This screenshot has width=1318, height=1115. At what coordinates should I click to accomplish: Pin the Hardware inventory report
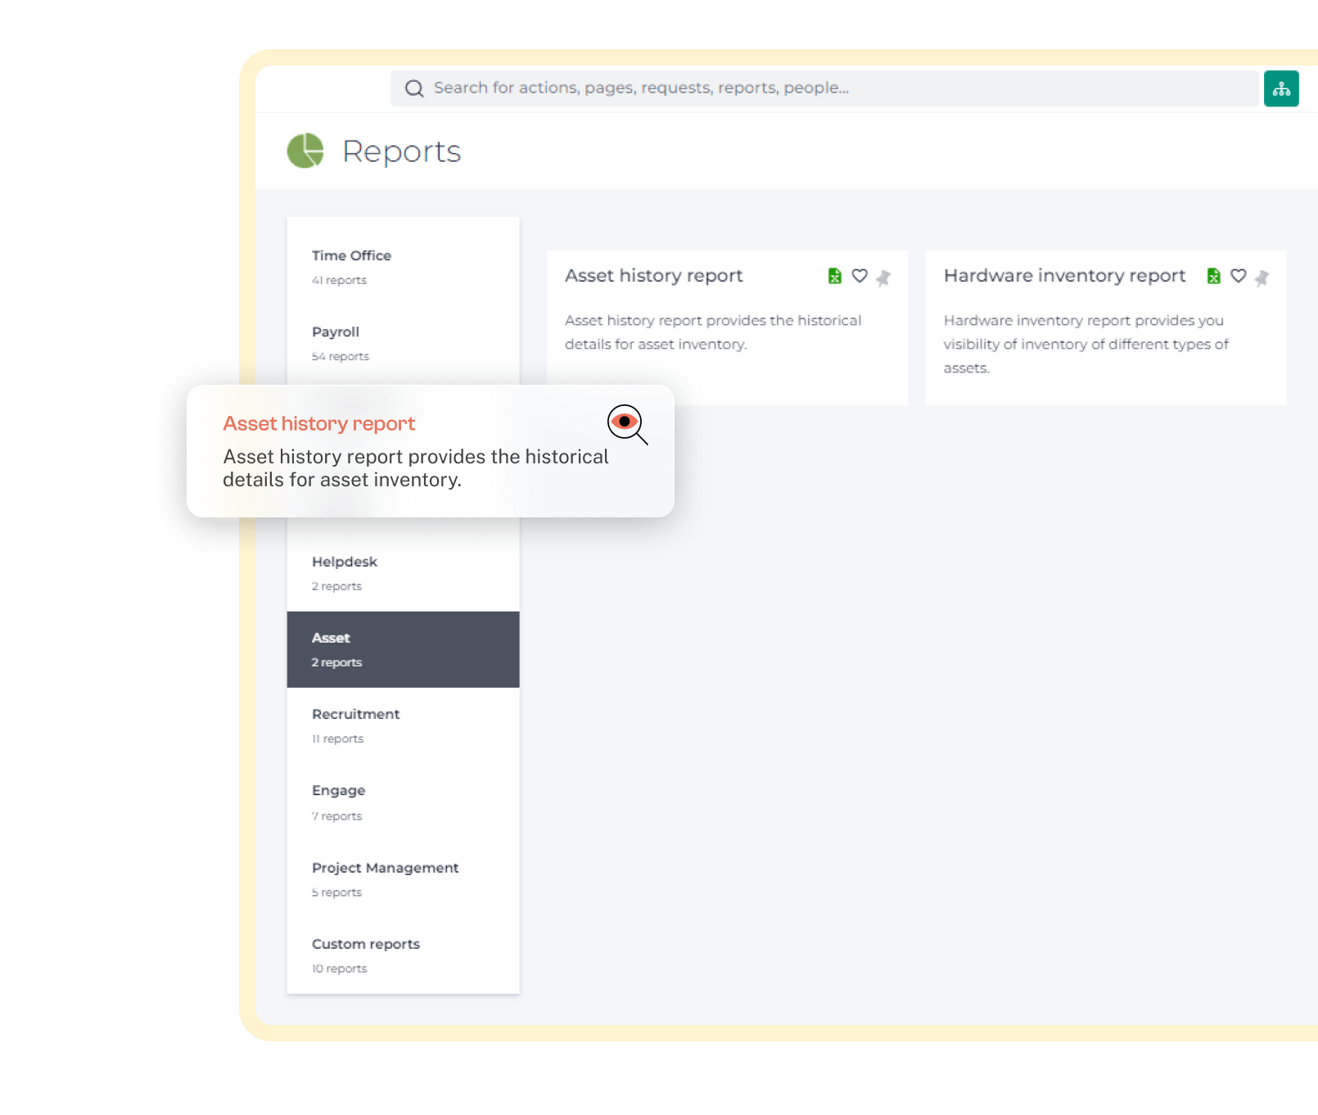click(1262, 278)
